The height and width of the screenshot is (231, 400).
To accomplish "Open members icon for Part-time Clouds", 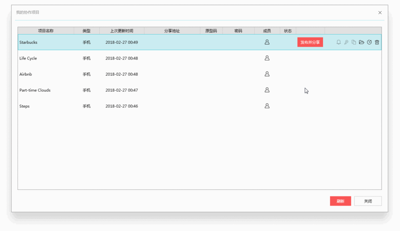I will tap(267, 90).
